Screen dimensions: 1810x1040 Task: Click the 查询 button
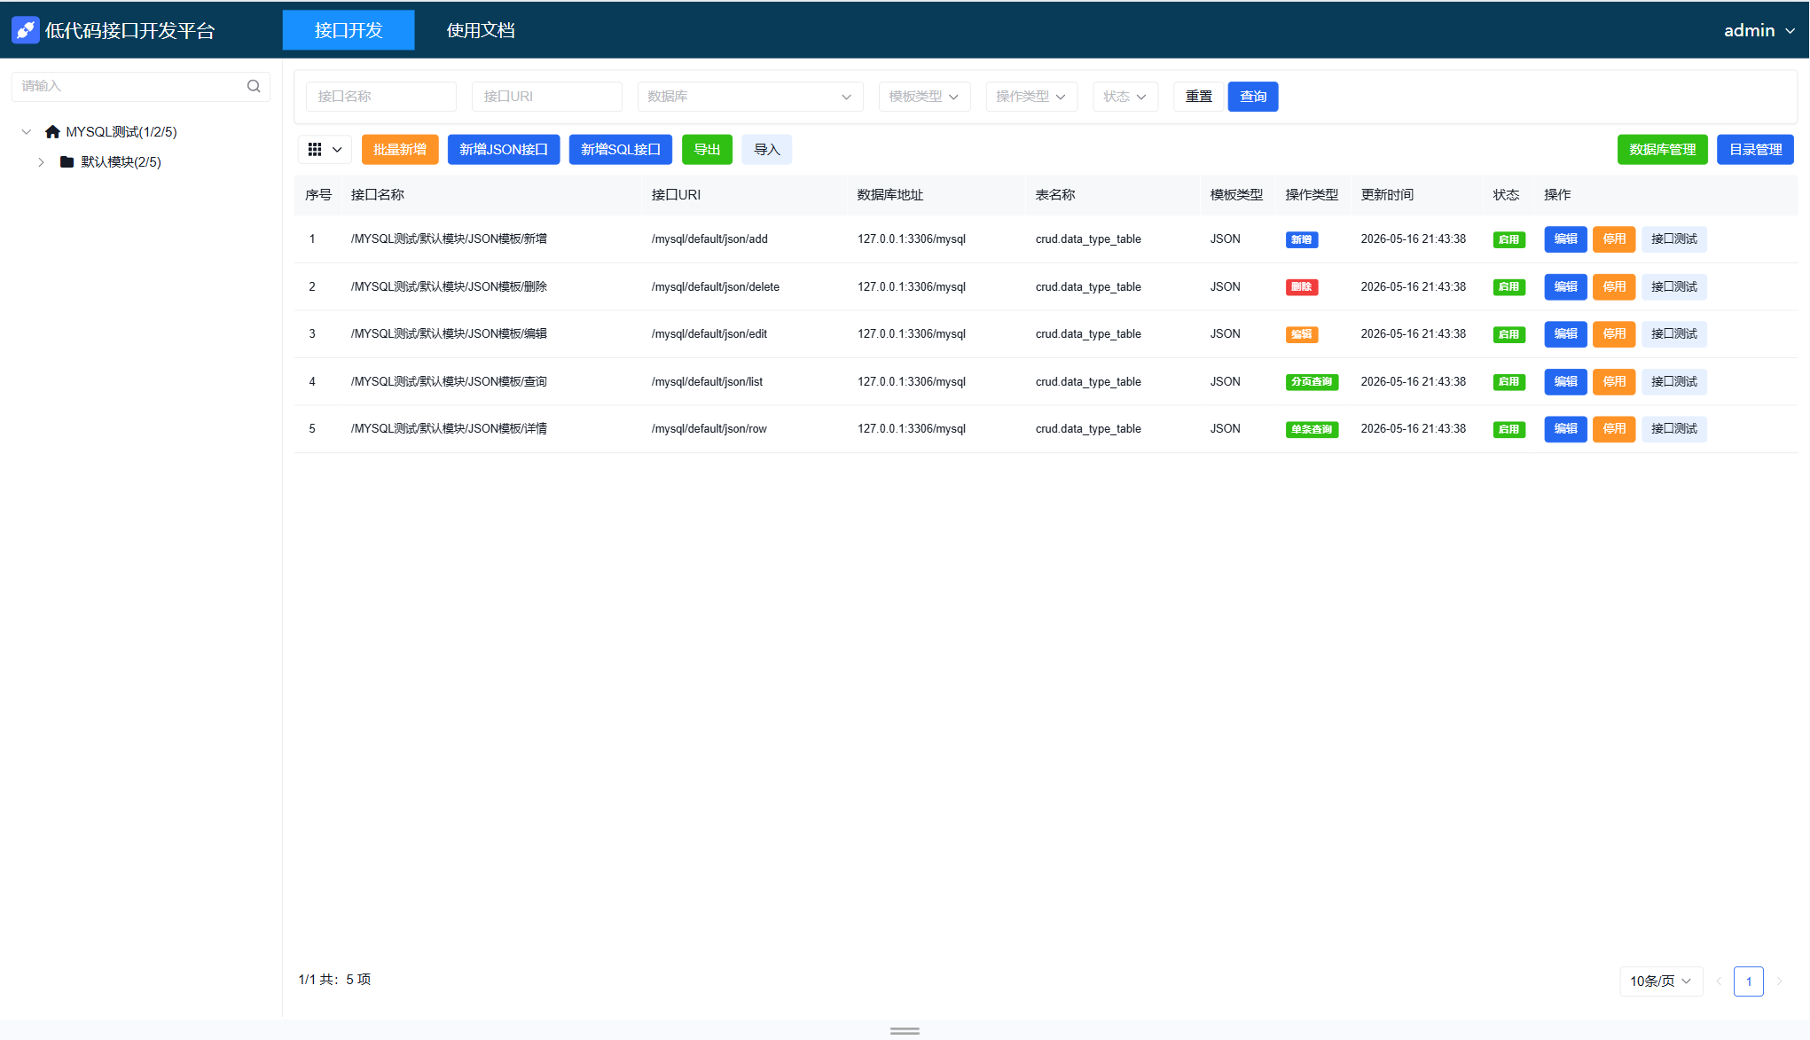coord(1253,97)
